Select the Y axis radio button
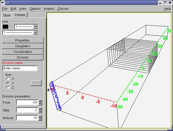The image size is (173, 131). [8, 83]
